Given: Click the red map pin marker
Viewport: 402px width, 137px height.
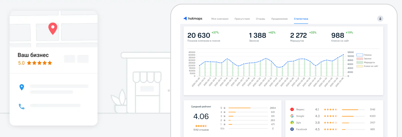Looking at the screenshot, I should [x=53, y=29].
